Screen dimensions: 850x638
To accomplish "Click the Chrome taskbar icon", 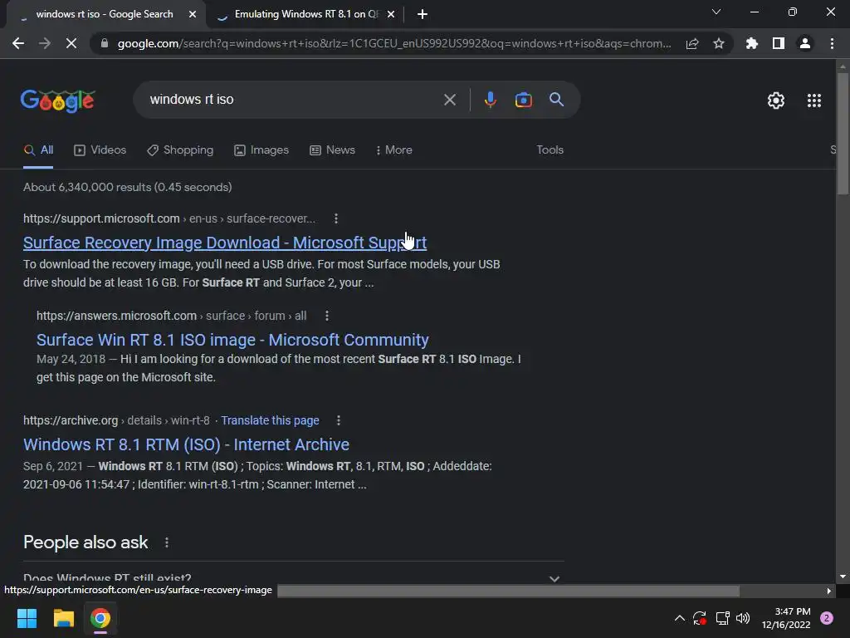I will tap(100, 618).
